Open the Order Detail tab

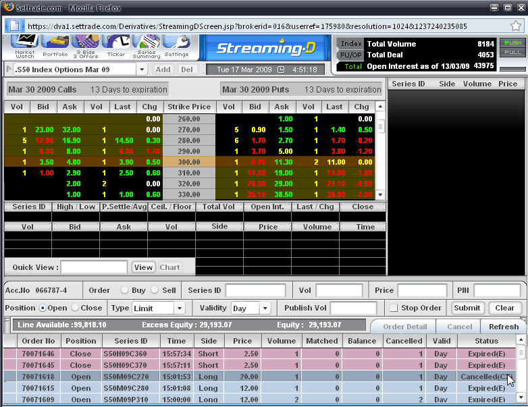[405, 327]
